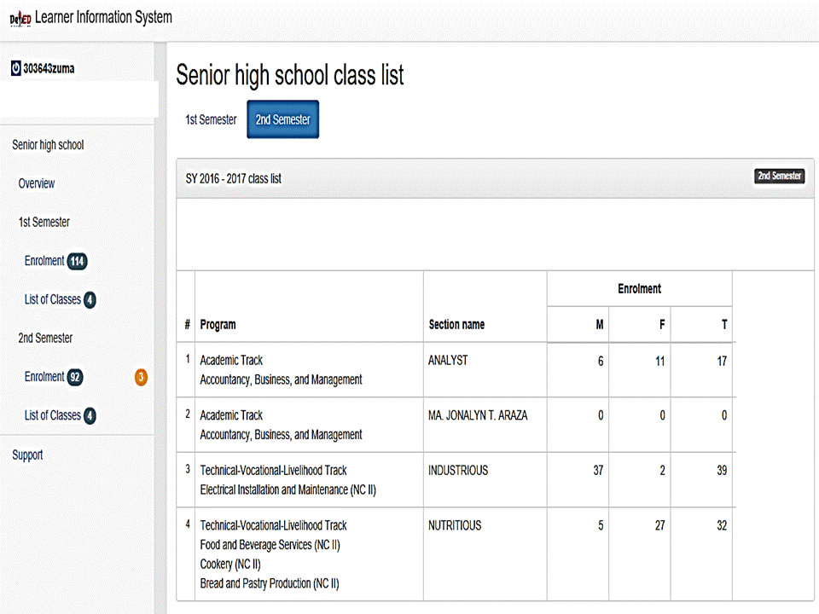Image resolution: width=819 pixels, height=614 pixels.
Task: Select the NUTRITIOUS section name
Action: click(x=455, y=525)
